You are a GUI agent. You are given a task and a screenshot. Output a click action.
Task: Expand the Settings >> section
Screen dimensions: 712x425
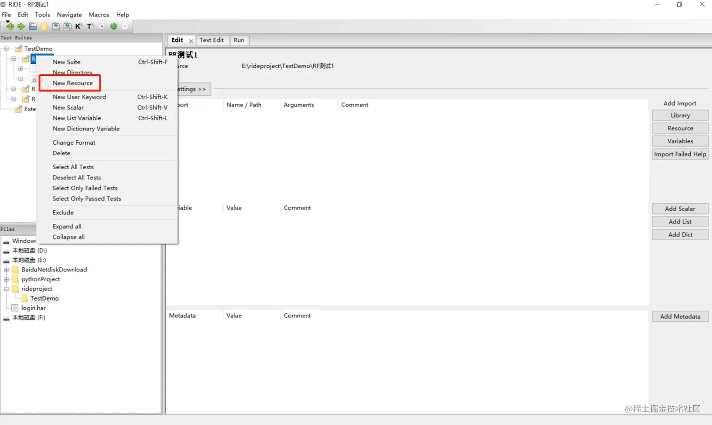tap(194, 89)
